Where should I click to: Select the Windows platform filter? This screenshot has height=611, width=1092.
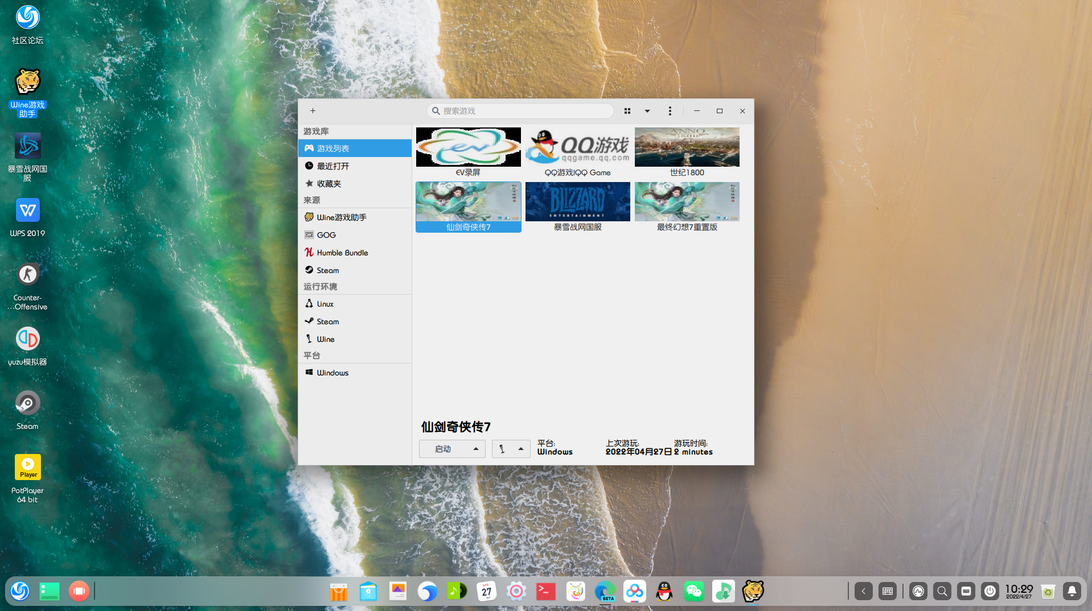(x=332, y=373)
